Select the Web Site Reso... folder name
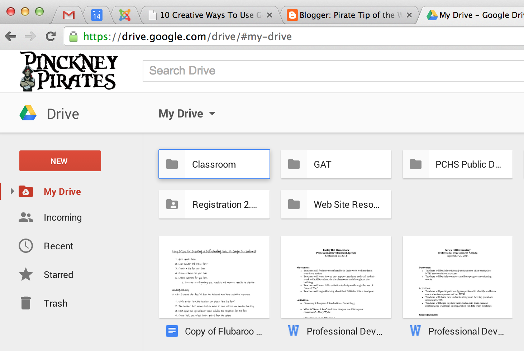Image resolution: width=524 pixels, height=351 pixels. tap(347, 205)
